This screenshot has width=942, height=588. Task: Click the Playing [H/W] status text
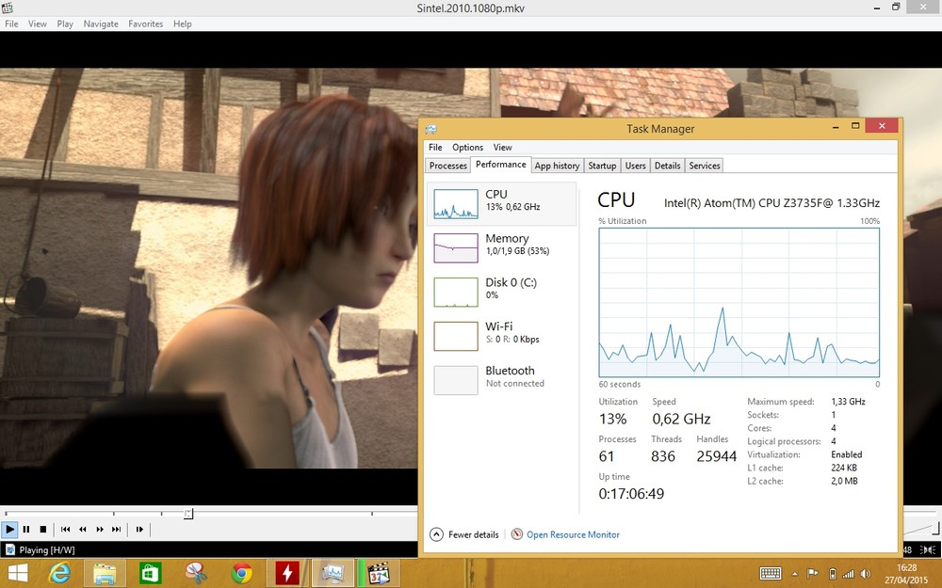[x=47, y=549]
